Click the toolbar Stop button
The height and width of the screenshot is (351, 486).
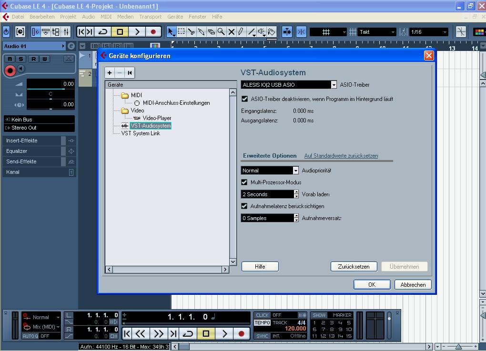120,31
